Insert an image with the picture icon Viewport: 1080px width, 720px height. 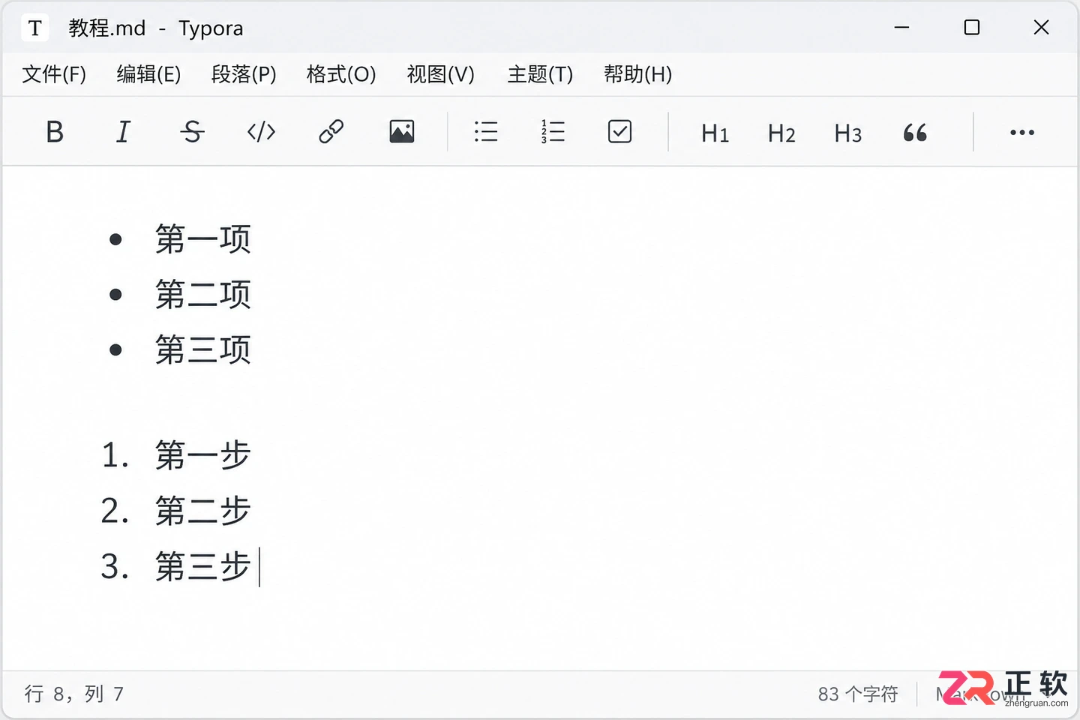402,132
